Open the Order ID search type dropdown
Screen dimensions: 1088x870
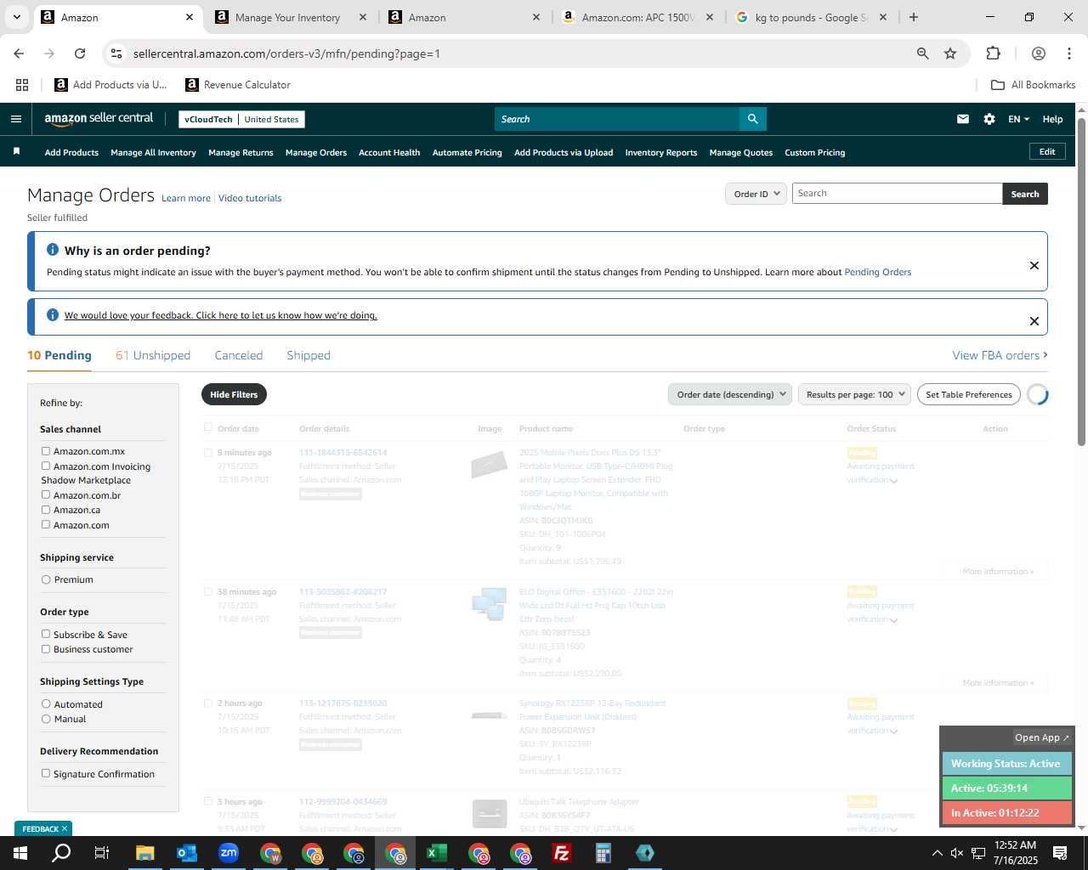[x=756, y=194]
